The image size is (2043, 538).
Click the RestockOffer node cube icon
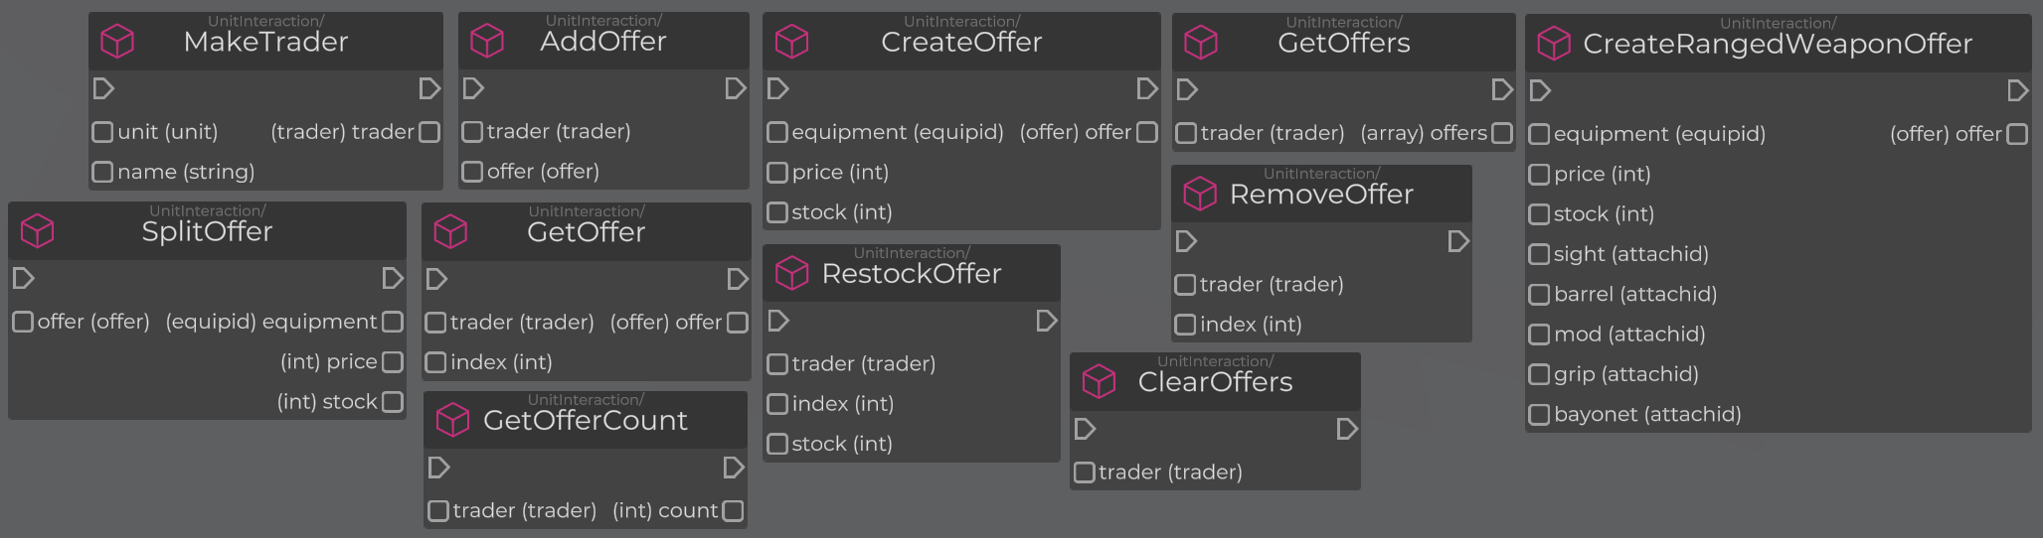click(791, 273)
